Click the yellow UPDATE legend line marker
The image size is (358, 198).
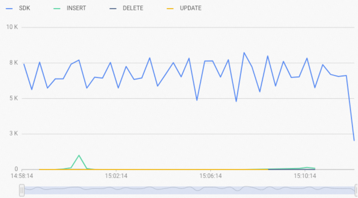pyautogui.click(x=170, y=9)
